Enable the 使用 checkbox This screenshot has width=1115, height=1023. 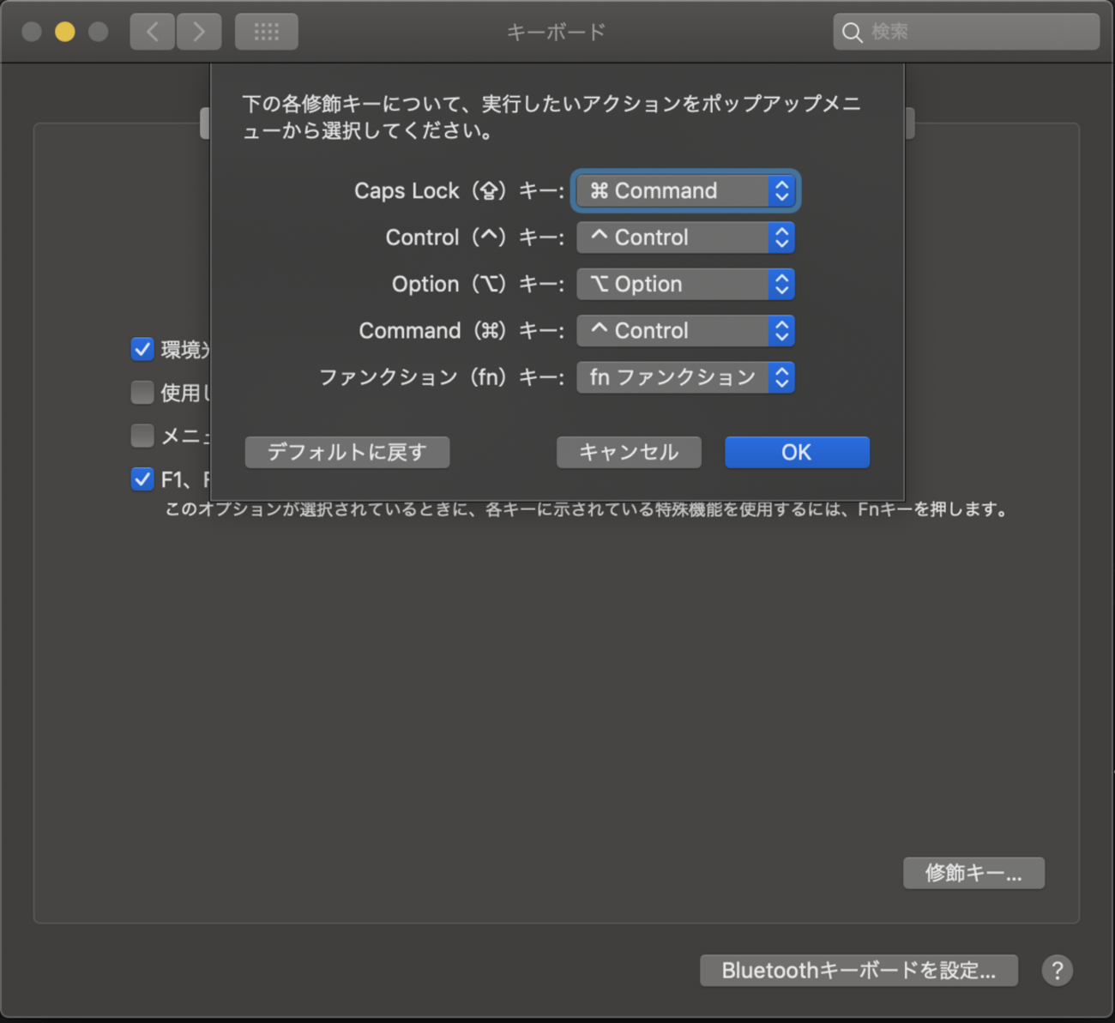click(142, 392)
